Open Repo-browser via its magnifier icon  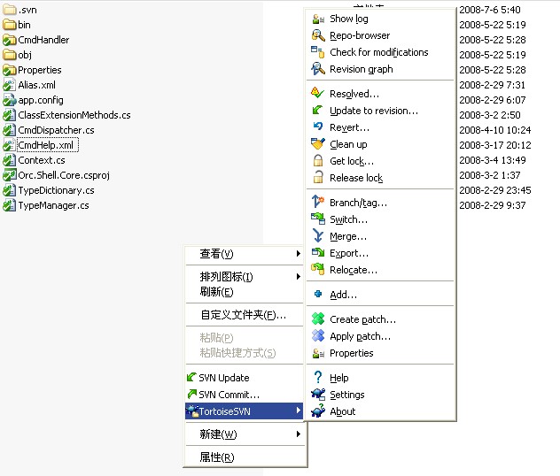(318, 35)
